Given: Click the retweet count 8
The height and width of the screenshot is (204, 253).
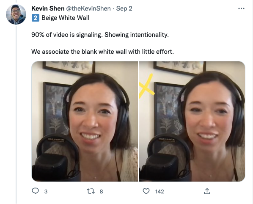Looking at the screenshot, I should (x=102, y=191).
